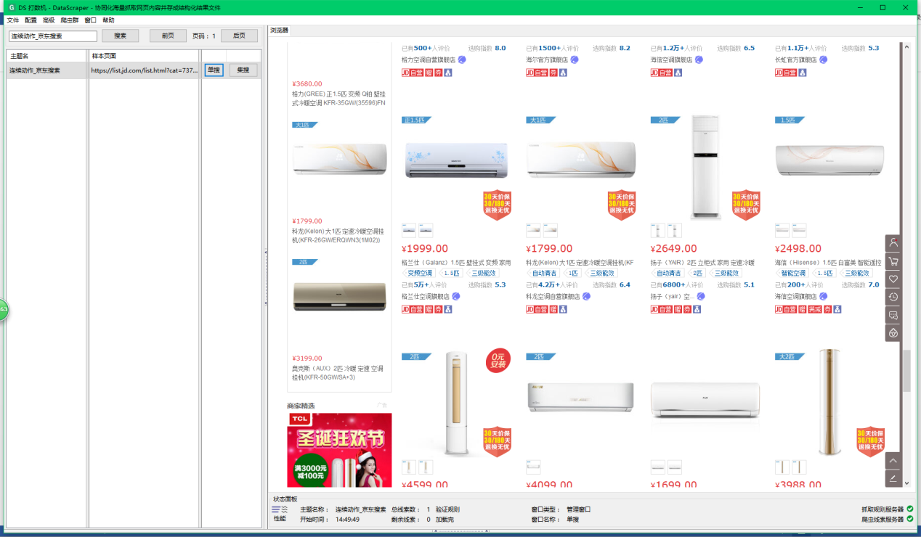Click the JD自营 badge under 科龙空调自营旗舰店
921x537 pixels.
[537, 309]
